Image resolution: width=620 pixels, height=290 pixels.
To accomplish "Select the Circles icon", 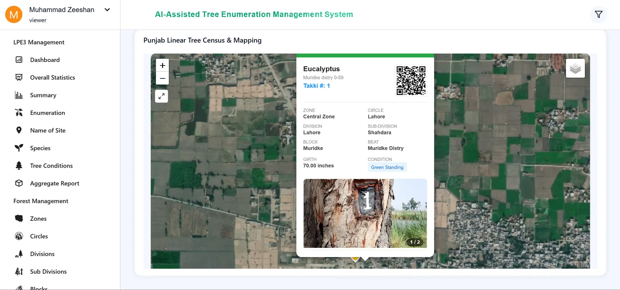I will [19, 236].
